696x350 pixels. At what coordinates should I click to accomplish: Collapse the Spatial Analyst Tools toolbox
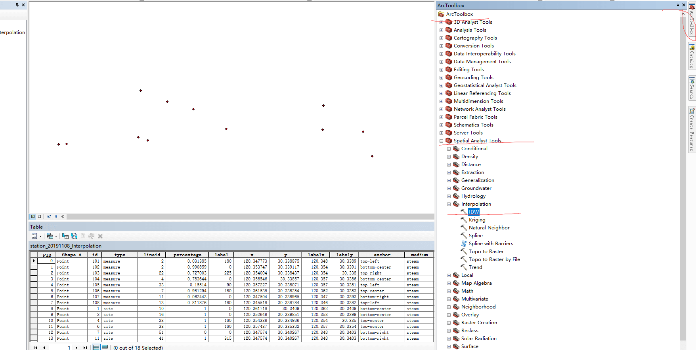pos(441,141)
